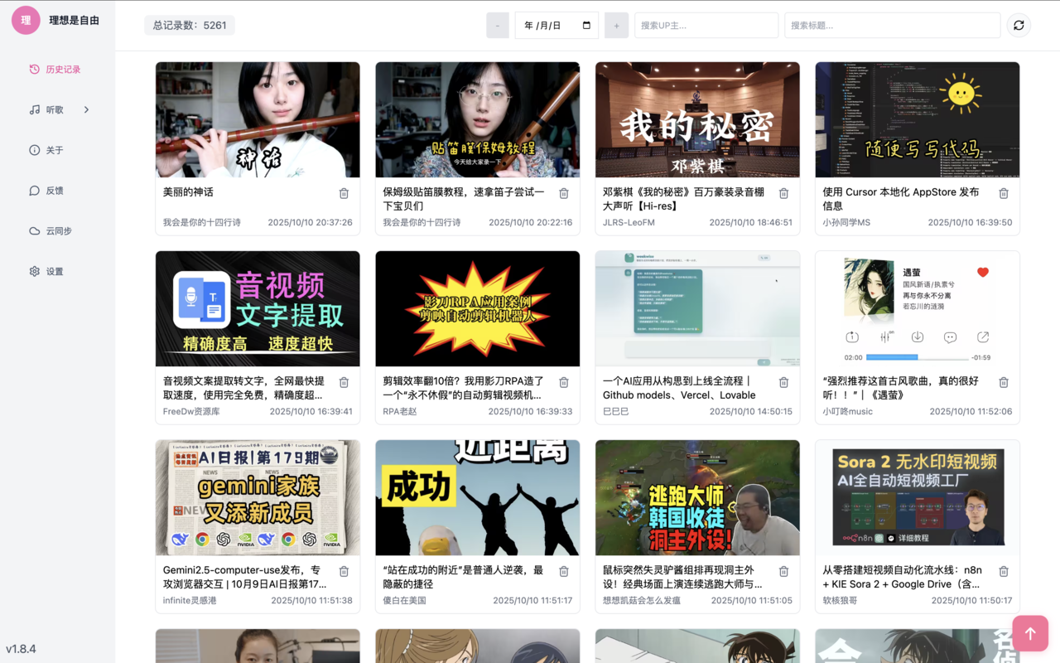Image resolution: width=1060 pixels, height=663 pixels.
Task: Click the 总记录数：5261 counter
Action: 190,26
